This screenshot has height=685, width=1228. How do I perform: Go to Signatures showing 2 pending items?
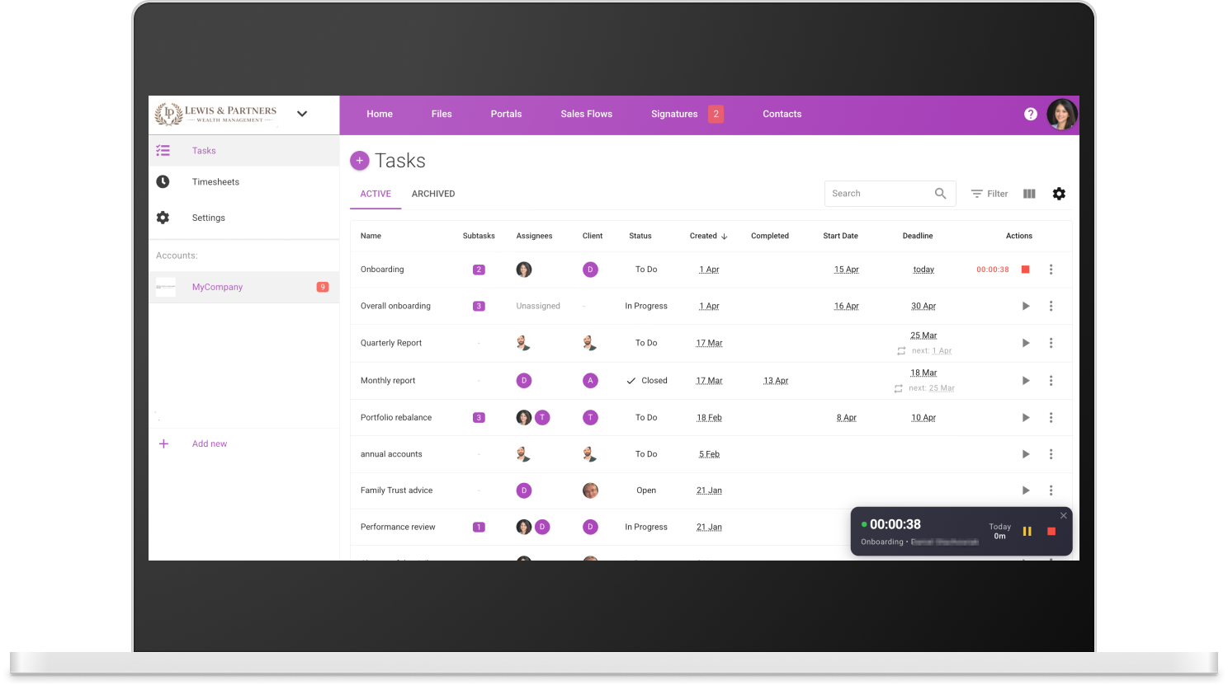coord(674,114)
